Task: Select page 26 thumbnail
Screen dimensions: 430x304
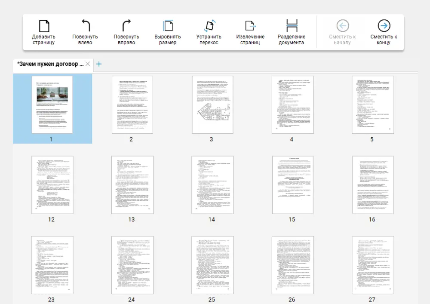Action: click(x=292, y=265)
